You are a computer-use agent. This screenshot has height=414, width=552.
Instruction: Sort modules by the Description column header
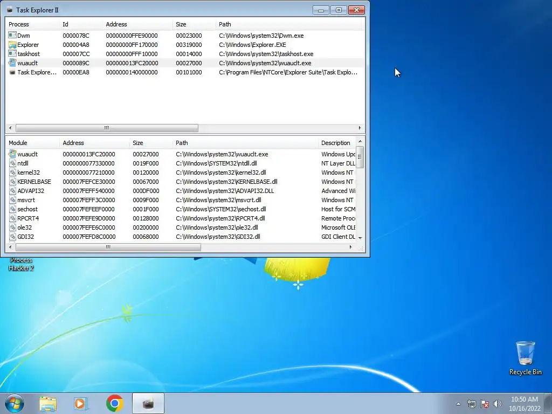click(x=337, y=143)
